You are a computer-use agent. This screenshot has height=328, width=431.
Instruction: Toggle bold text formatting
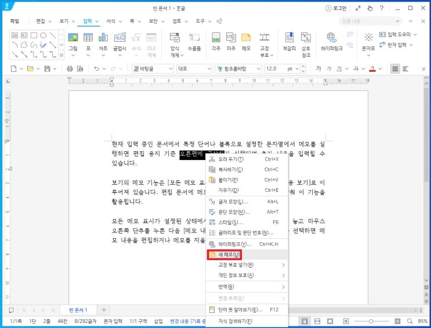click(318, 68)
